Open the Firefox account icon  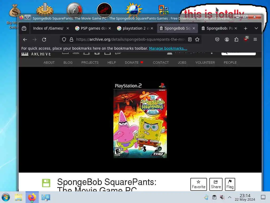227,40
